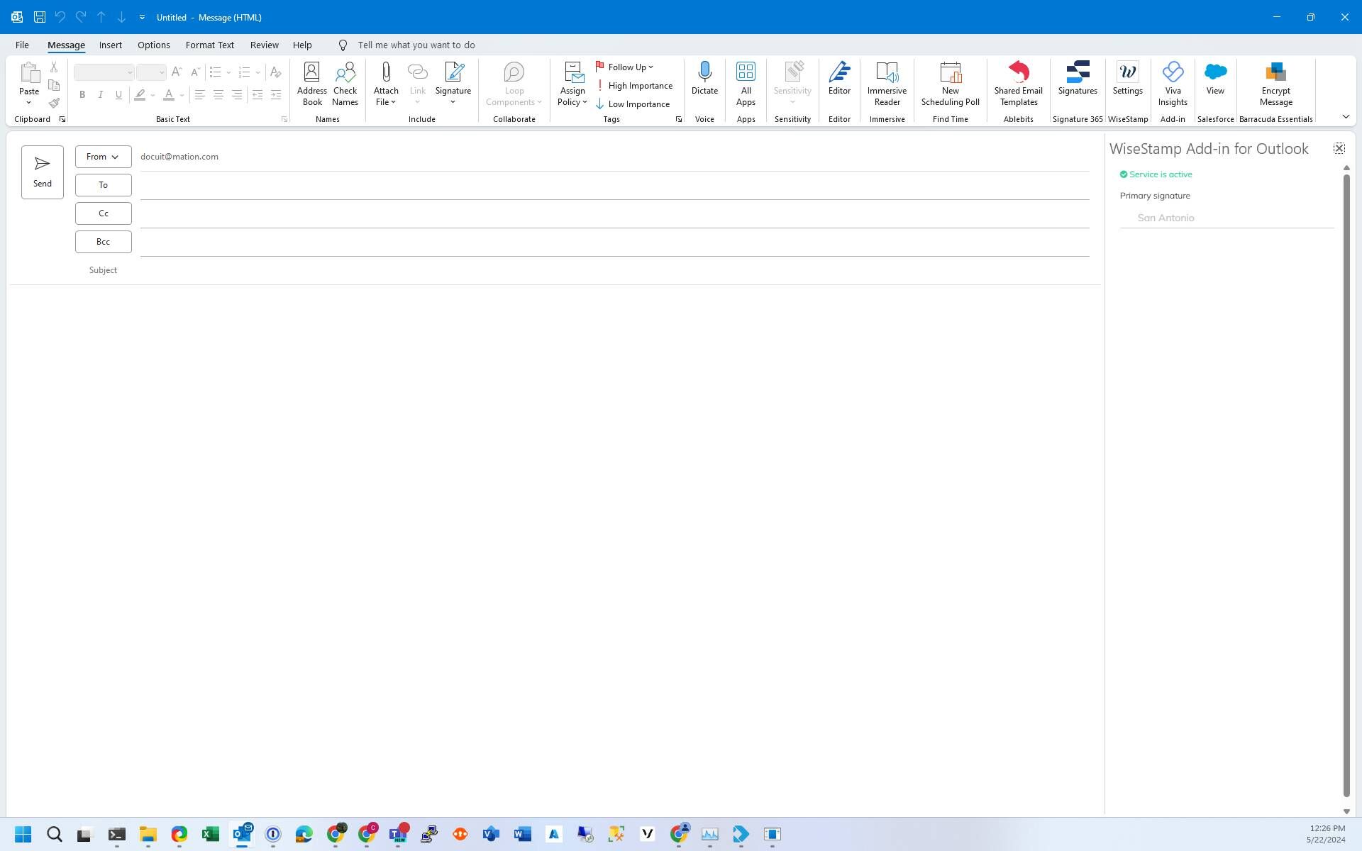Switch to the Insert ribbon tab

[110, 45]
